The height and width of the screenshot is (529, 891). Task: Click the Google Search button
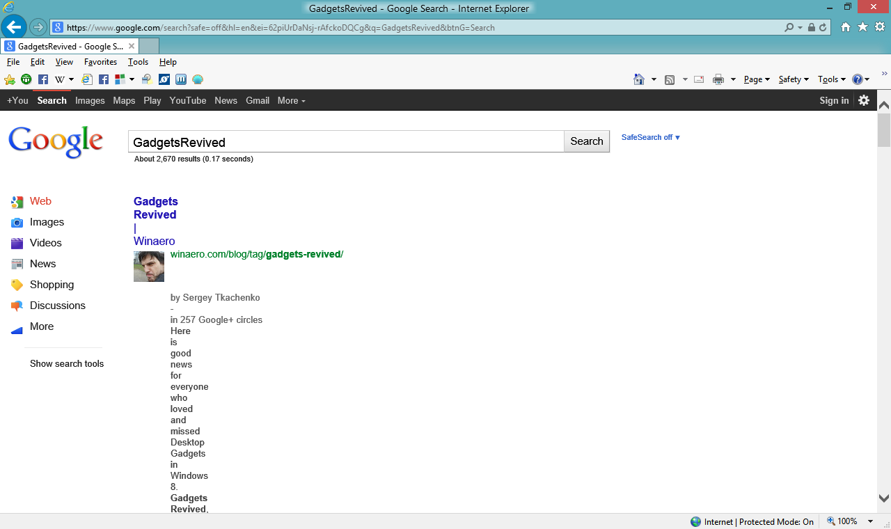click(586, 141)
